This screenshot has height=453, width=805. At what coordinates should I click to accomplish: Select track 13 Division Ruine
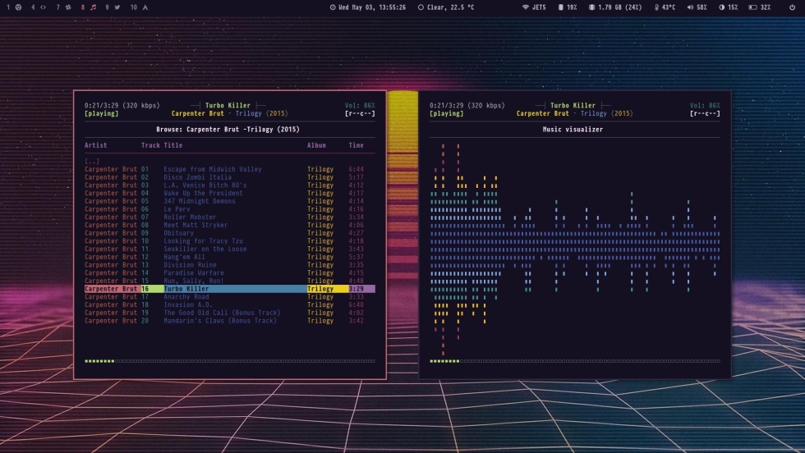point(230,265)
